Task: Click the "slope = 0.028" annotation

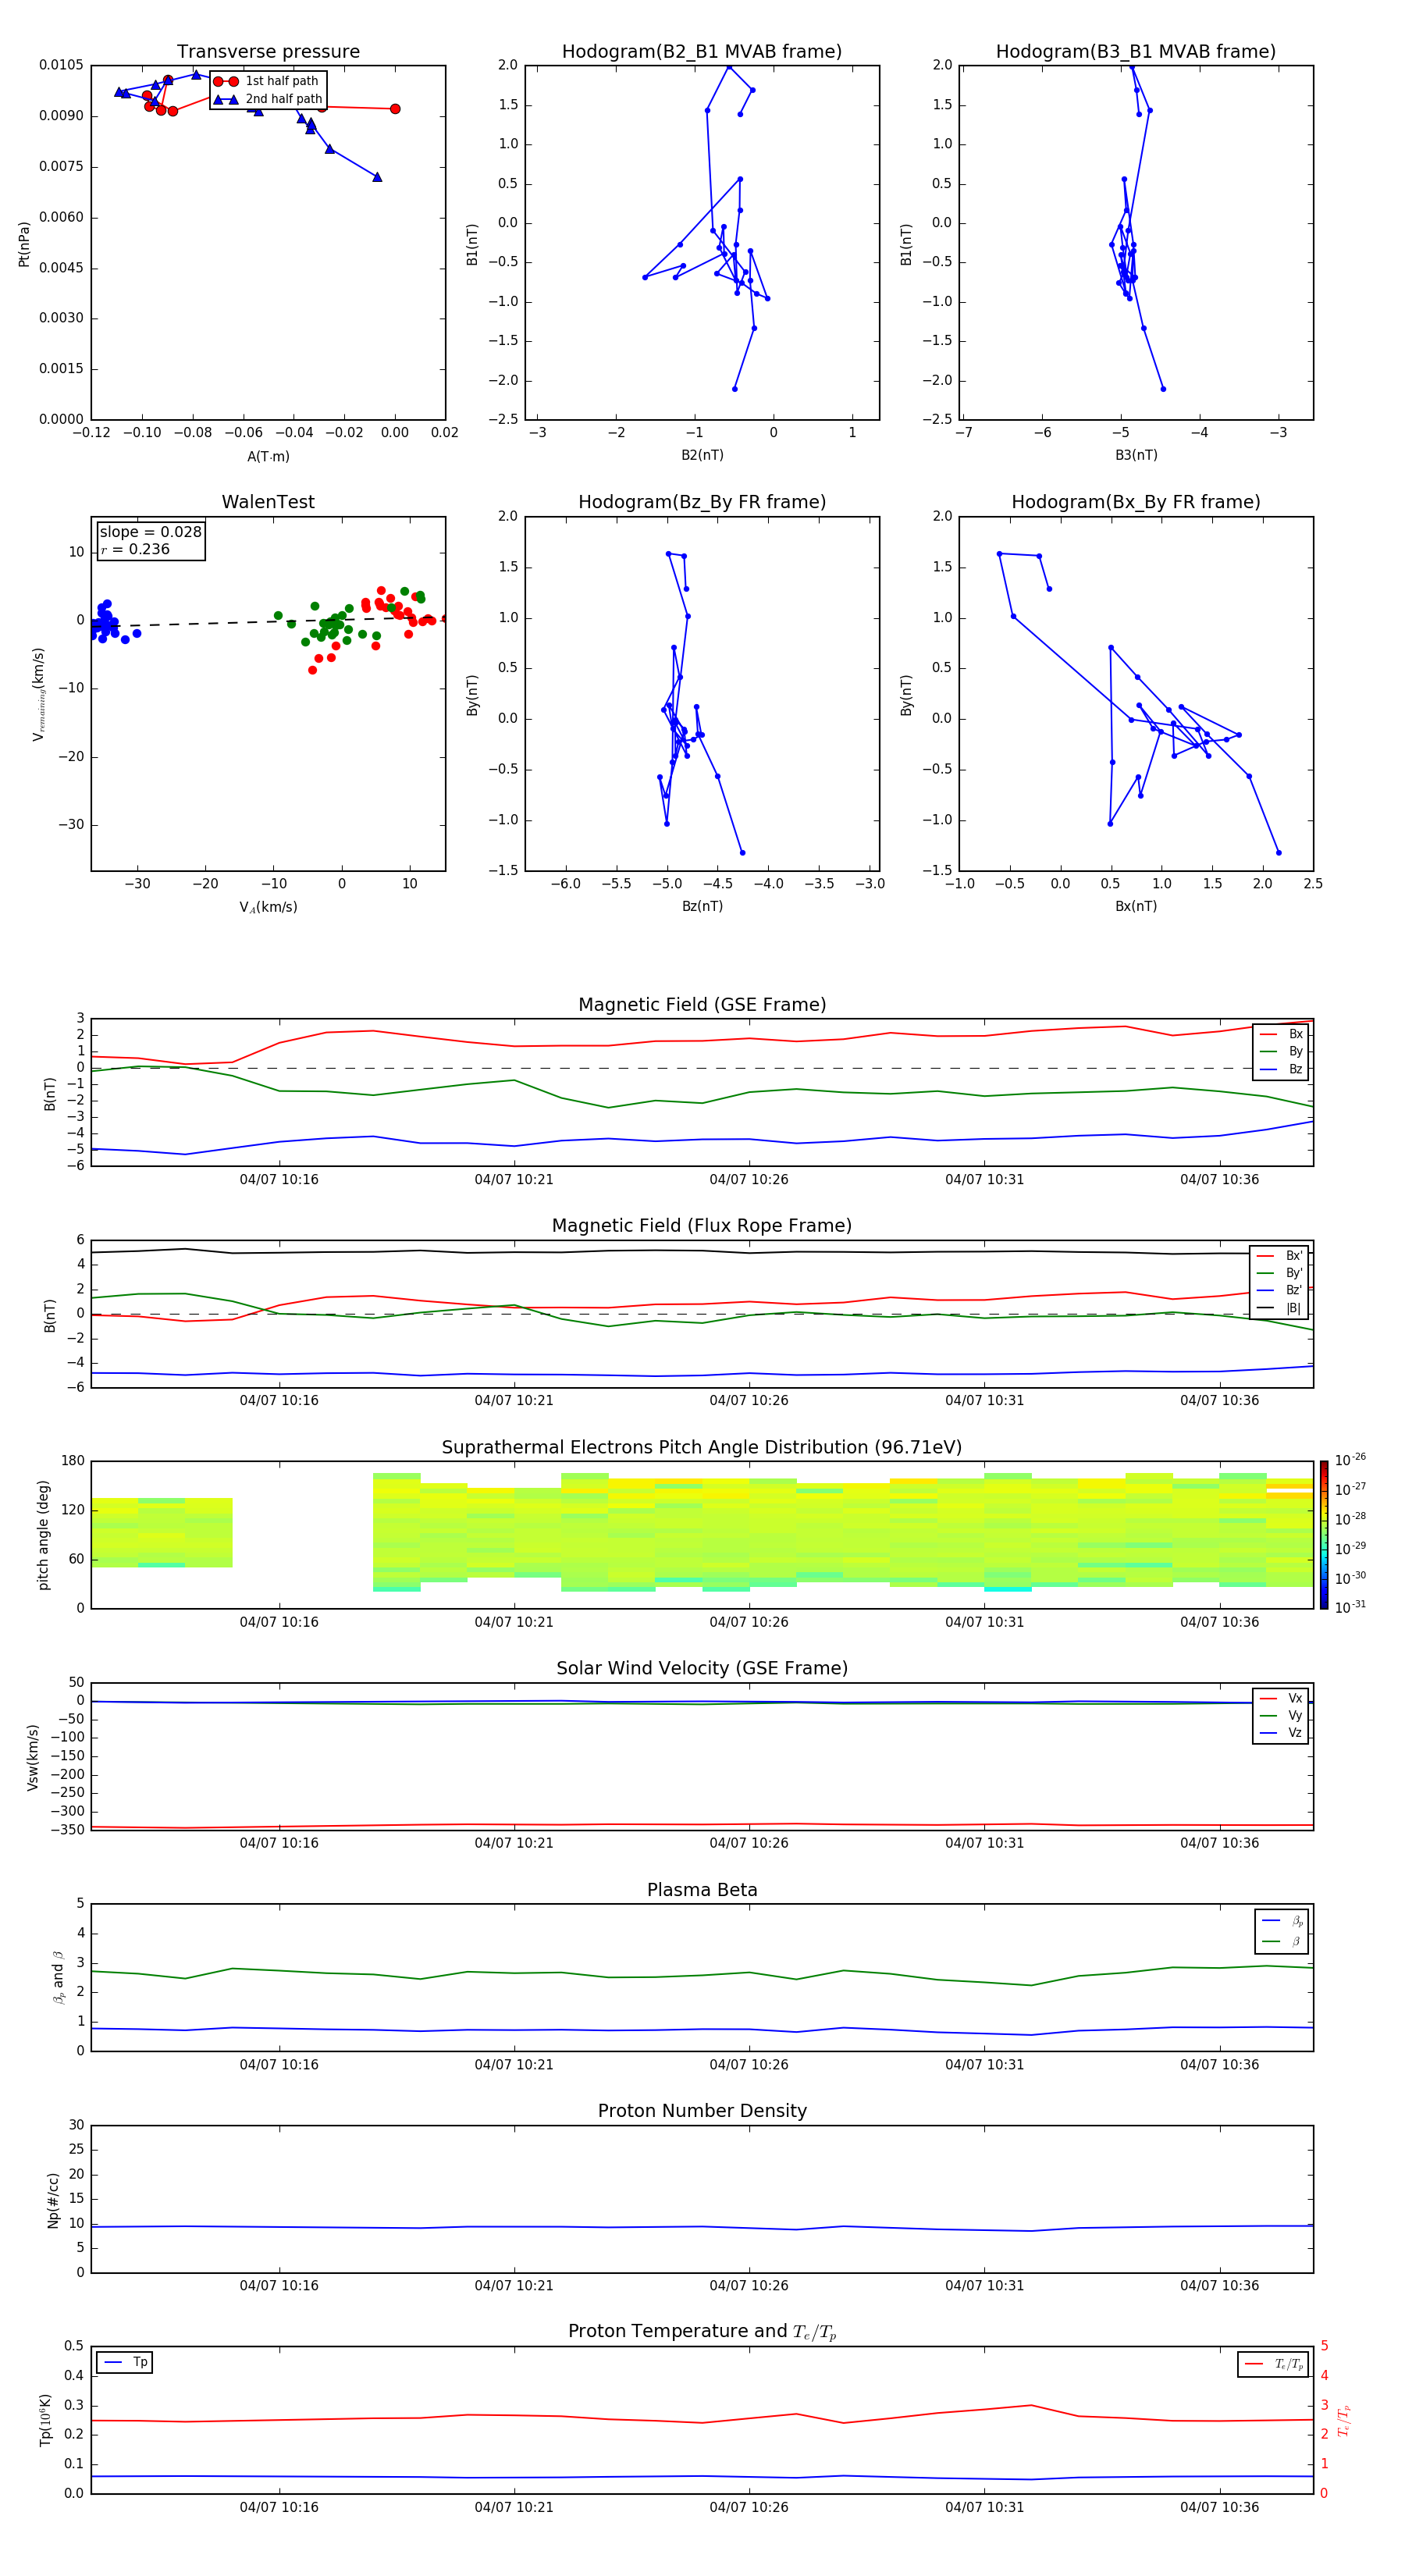Action: (x=151, y=532)
